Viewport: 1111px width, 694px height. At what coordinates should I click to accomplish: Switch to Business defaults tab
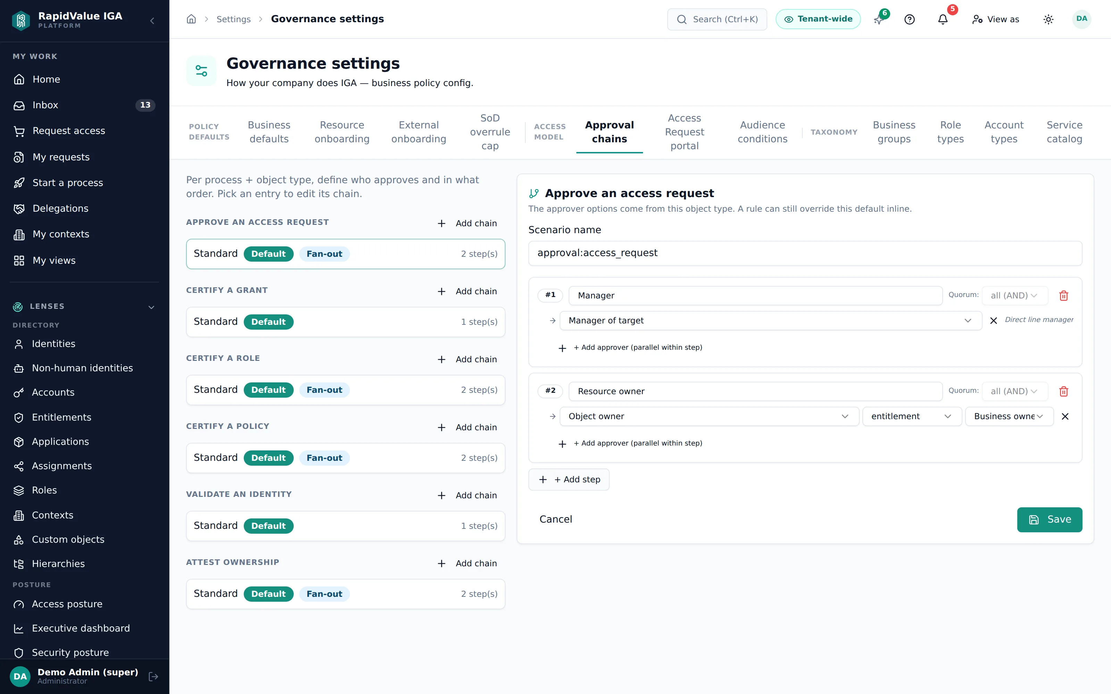coord(269,132)
